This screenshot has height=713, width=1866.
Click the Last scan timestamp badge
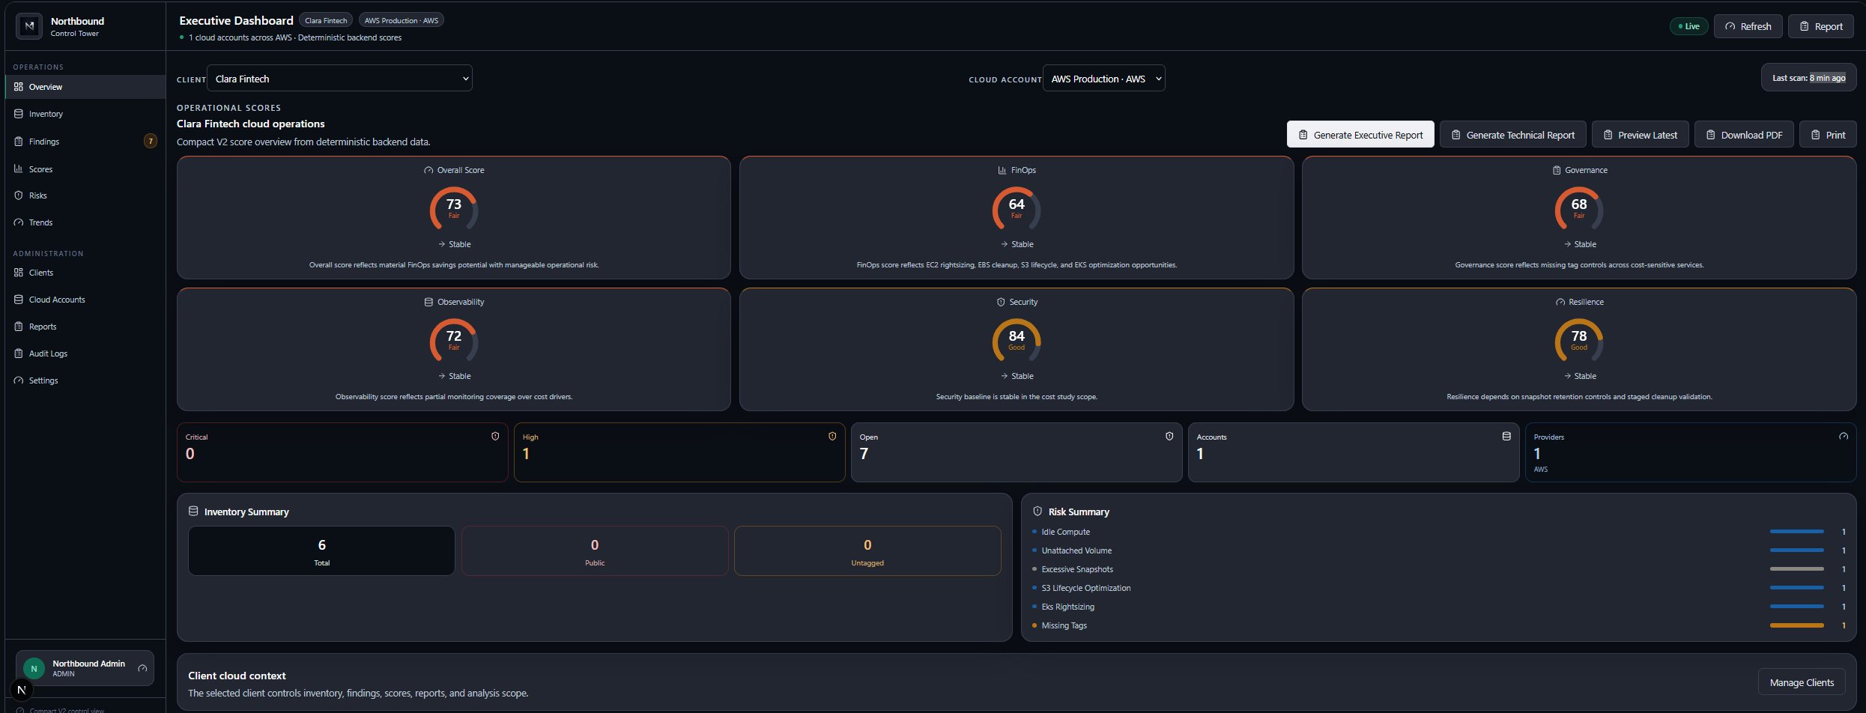tap(1808, 78)
